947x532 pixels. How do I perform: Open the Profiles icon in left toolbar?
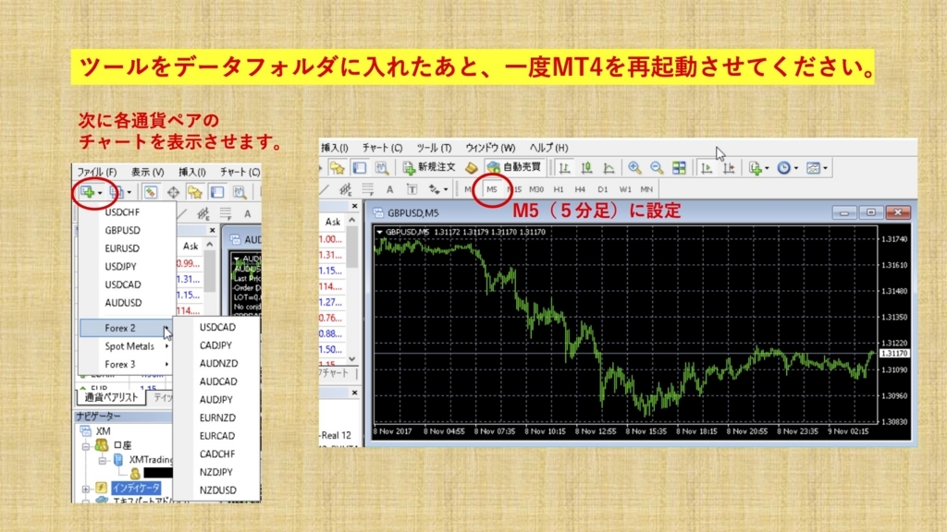click(x=116, y=192)
